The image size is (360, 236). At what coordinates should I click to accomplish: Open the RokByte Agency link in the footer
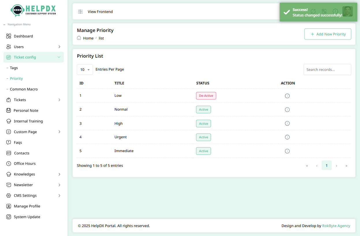[336, 226]
